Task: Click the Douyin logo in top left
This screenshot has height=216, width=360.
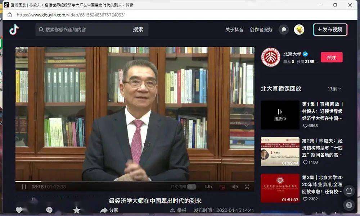Action: pos(13,29)
